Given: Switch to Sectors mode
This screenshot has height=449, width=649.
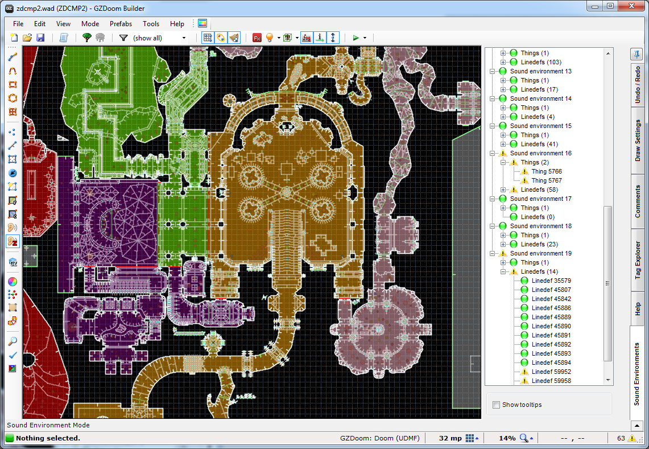Looking at the screenshot, I should point(13,159).
